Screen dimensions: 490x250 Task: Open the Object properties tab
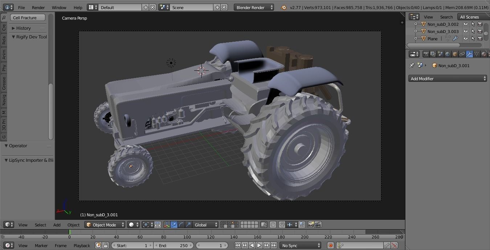(455, 54)
